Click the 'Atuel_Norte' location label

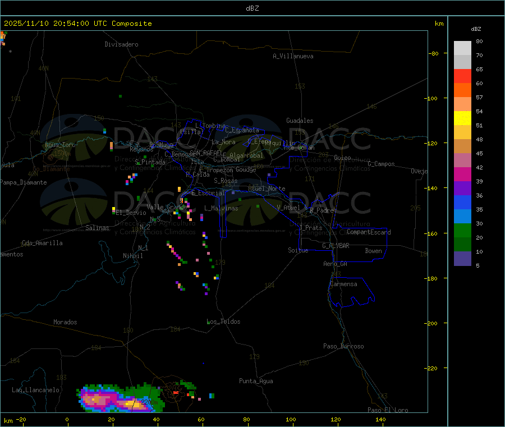point(267,189)
